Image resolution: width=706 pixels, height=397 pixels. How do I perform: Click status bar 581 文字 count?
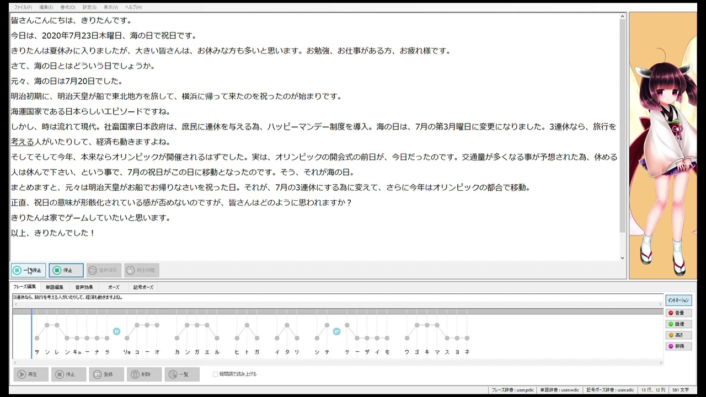click(680, 390)
